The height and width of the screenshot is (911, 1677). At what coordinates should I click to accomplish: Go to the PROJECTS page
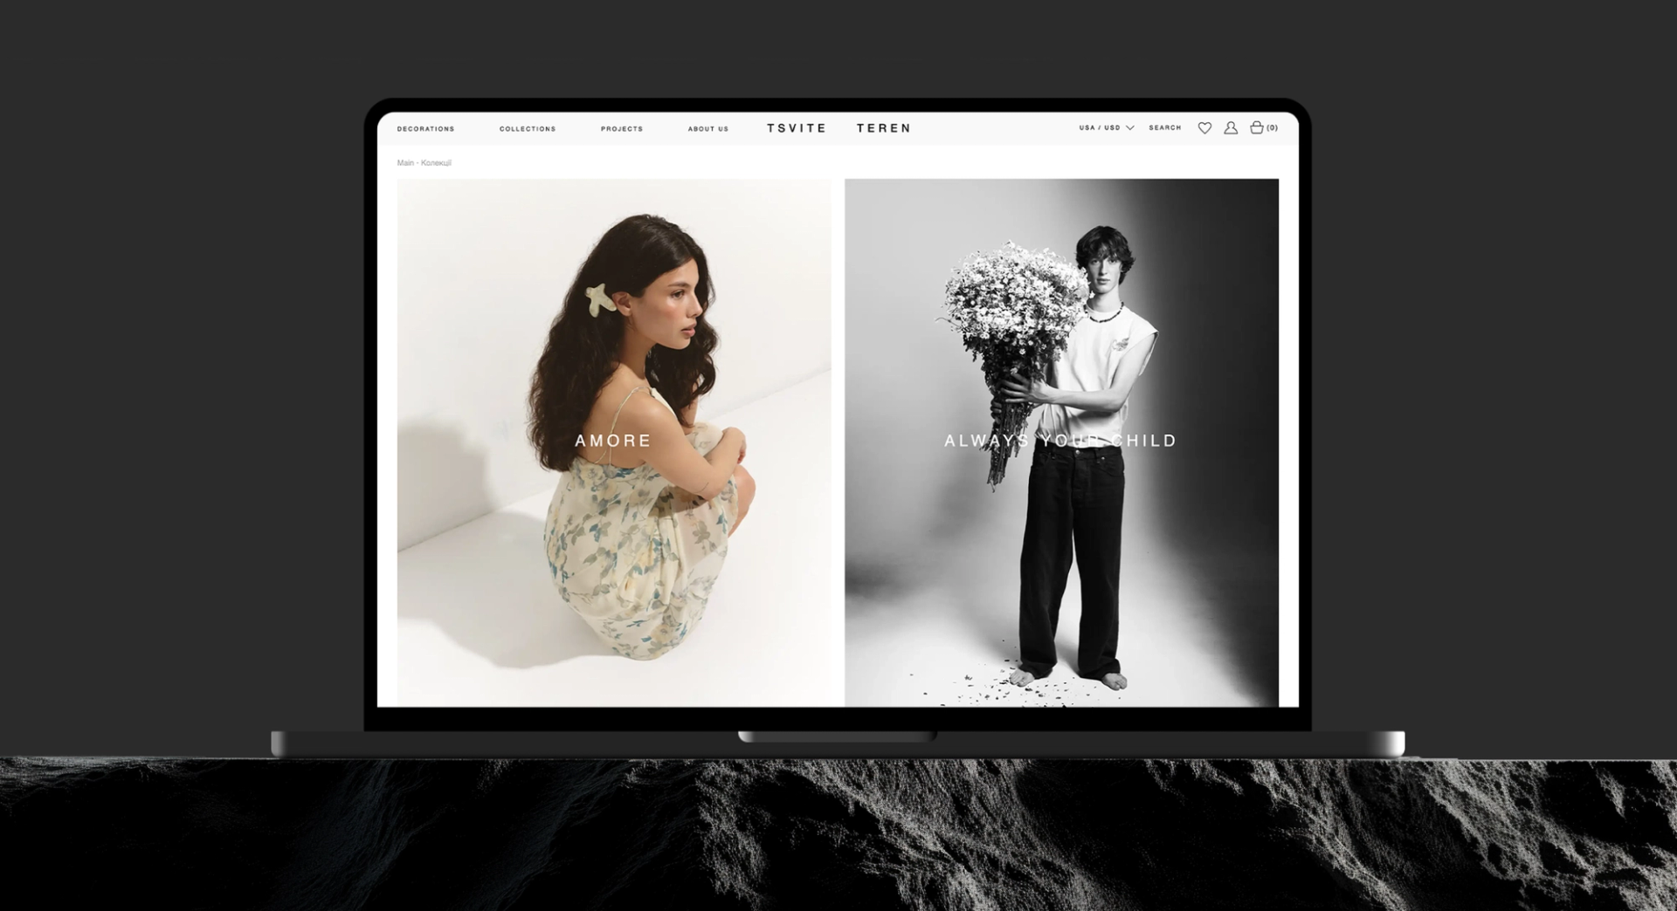coord(622,129)
